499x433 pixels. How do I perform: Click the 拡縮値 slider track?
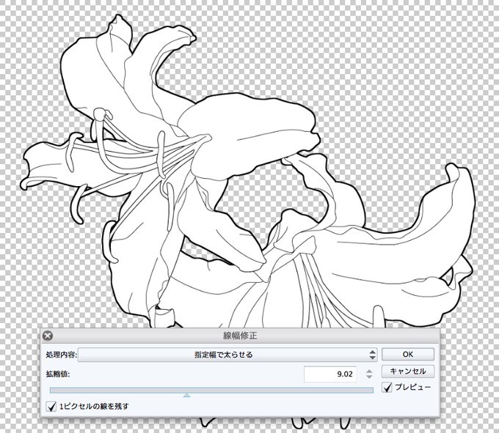click(211, 390)
